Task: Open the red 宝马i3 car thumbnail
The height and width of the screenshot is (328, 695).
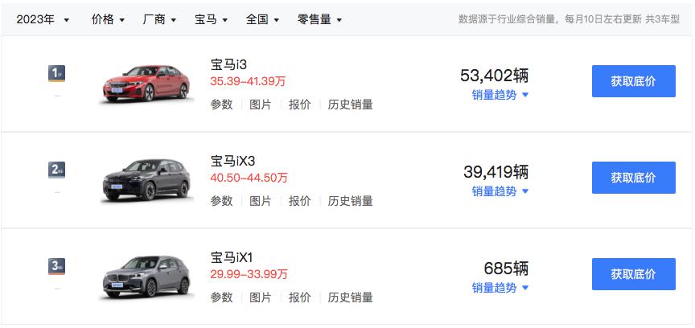Action: pos(146,83)
